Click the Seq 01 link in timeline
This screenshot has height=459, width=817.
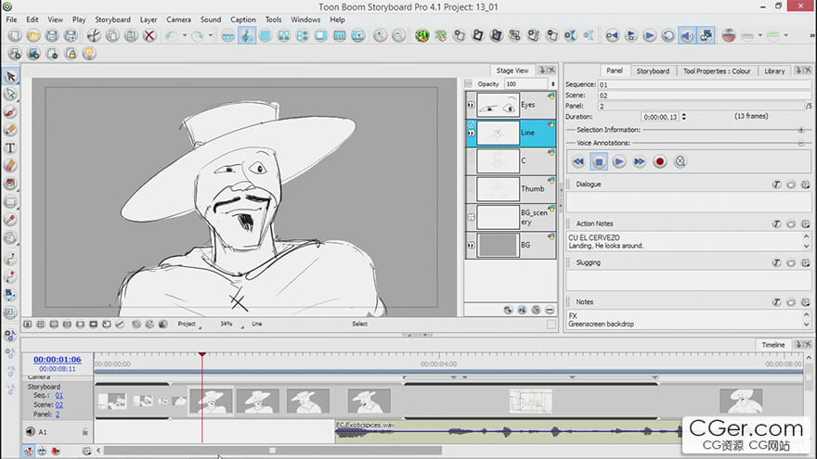(59, 395)
